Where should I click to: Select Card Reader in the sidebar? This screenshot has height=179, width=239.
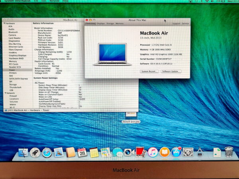tap(15, 38)
